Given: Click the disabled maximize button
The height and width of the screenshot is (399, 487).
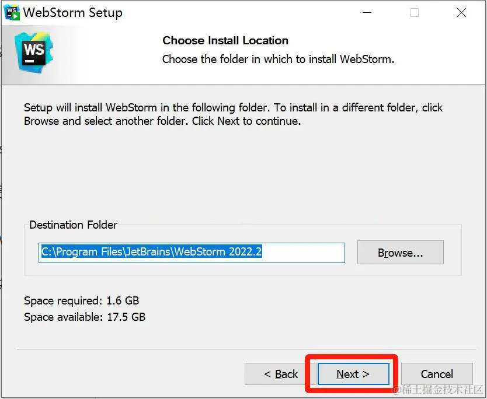Looking at the screenshot, I should (x=414, y=13).
